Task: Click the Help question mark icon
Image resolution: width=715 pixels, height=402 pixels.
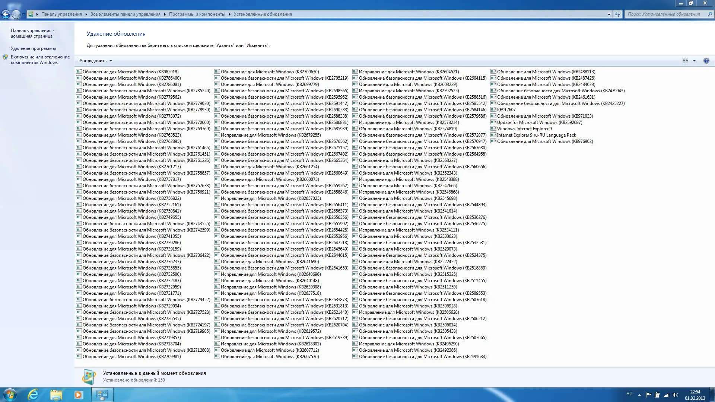Action: (x=706, y=61)
